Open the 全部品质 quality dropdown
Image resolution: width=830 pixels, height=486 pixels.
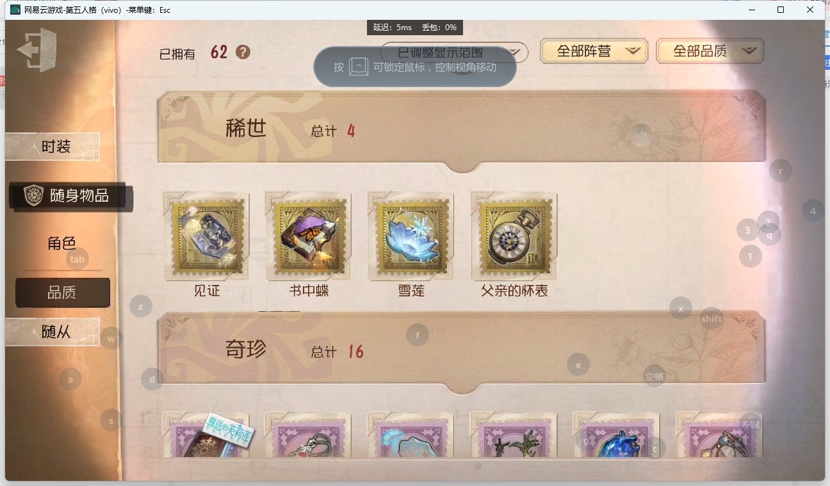click(710, 51)
